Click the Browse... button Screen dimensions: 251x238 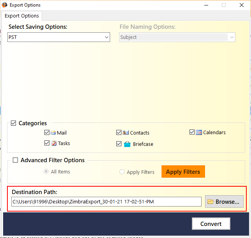pos(224,201)
